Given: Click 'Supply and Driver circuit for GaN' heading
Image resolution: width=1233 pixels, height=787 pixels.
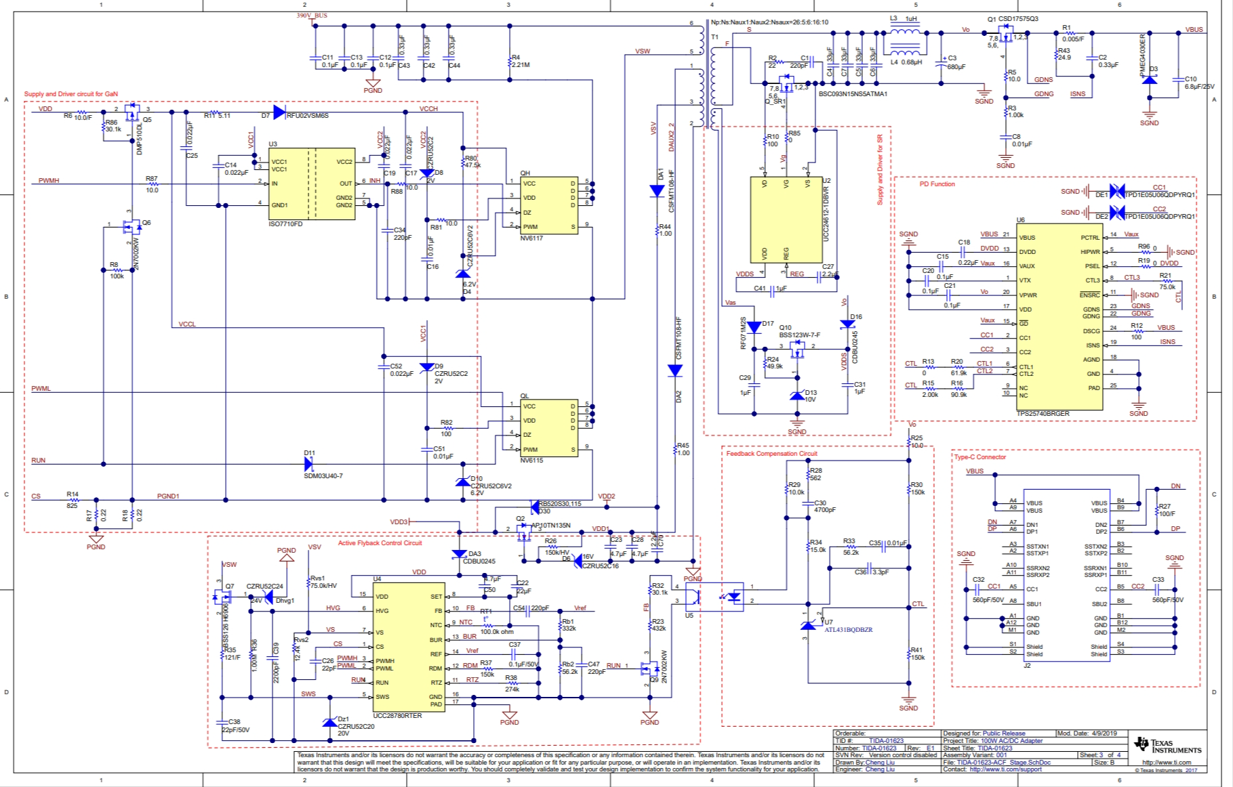Looking at the screenshot, I should pyautogui.click(x=71, y=94).
